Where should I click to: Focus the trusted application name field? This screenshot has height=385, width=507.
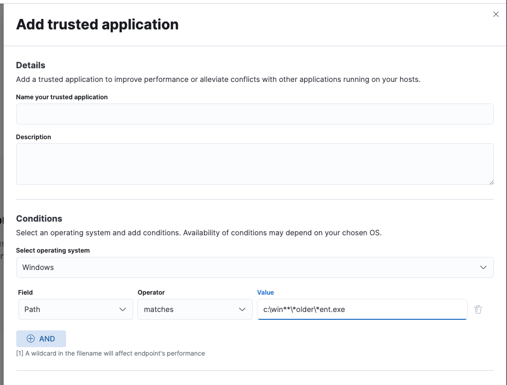(255, 114)
